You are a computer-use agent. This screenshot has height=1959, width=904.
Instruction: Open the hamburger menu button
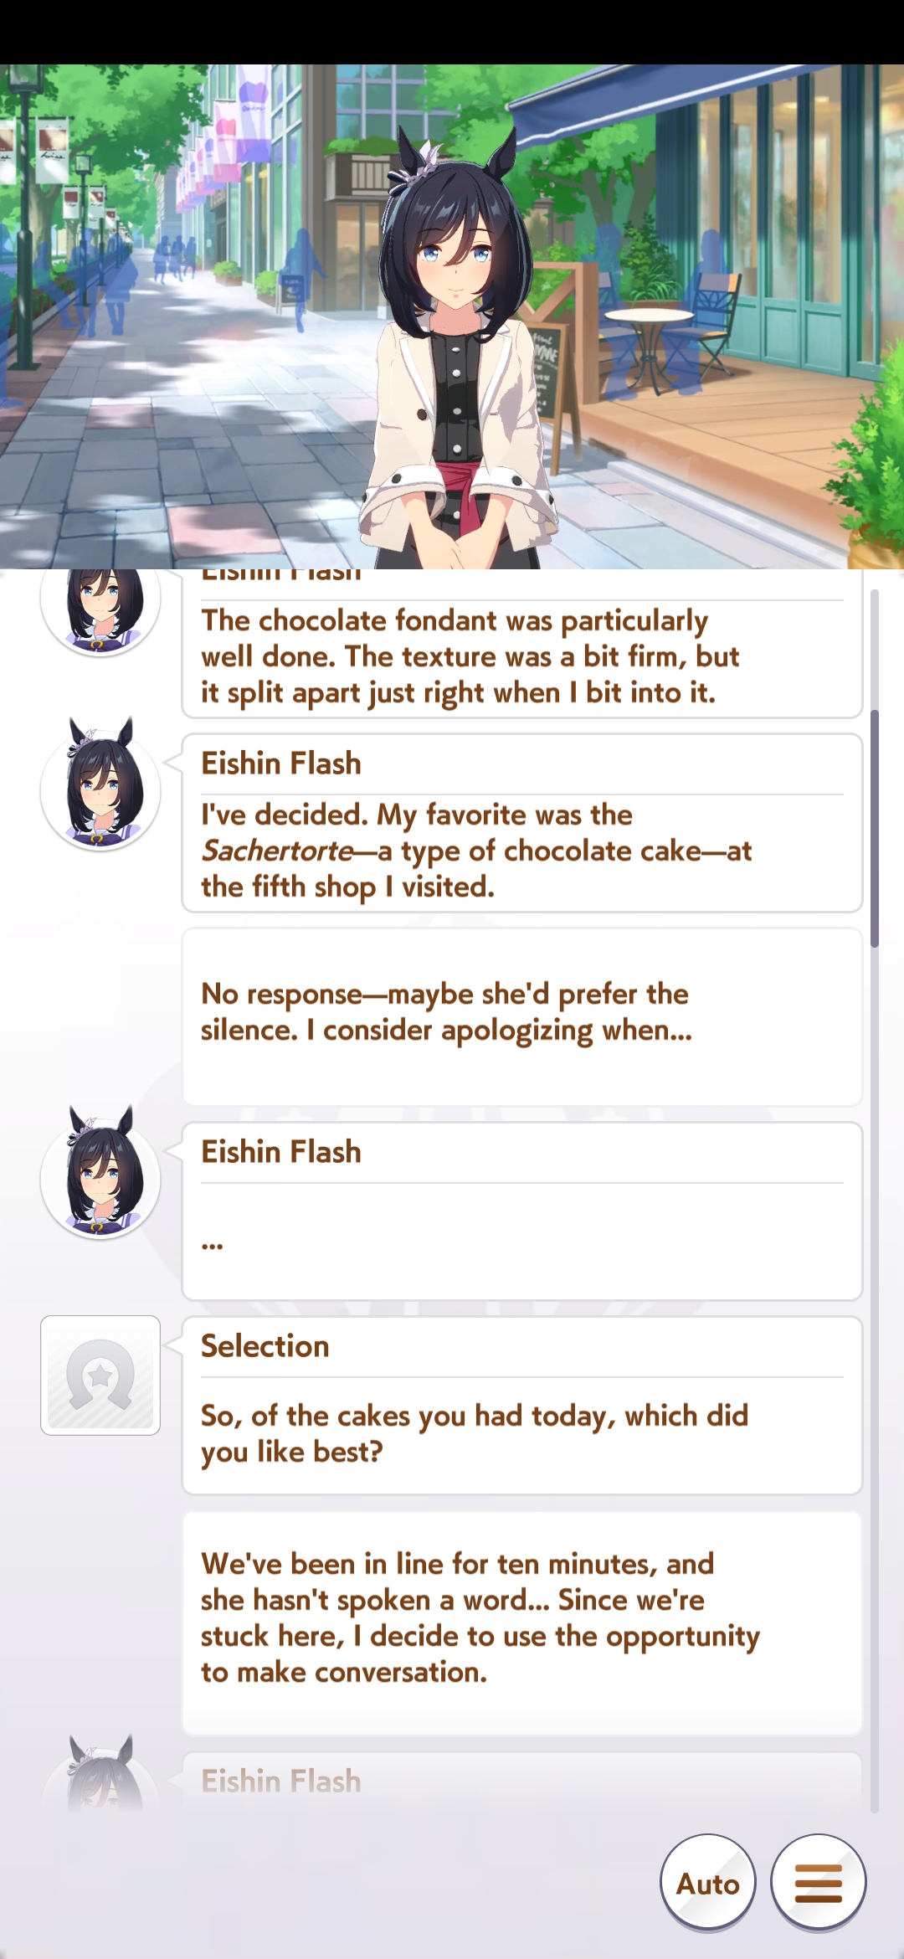[818, 1883]
